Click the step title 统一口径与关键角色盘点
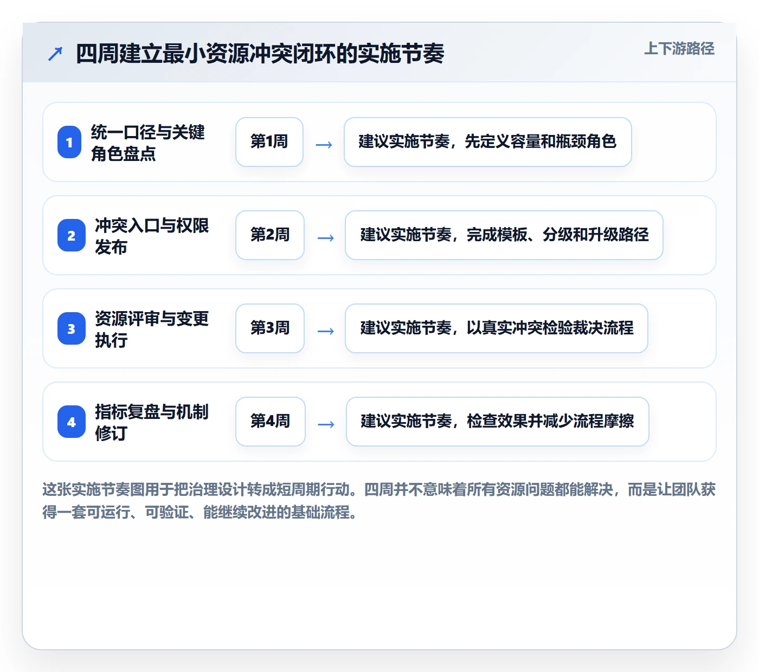 147,143
